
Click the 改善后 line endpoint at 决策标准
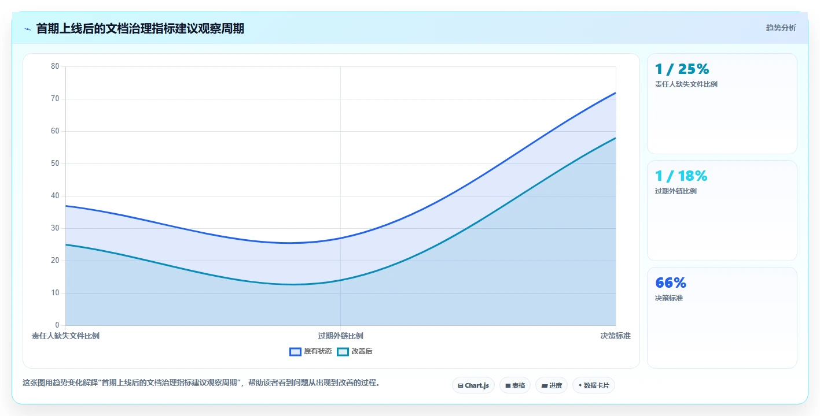pyautogui.click(x=616, y=138)
